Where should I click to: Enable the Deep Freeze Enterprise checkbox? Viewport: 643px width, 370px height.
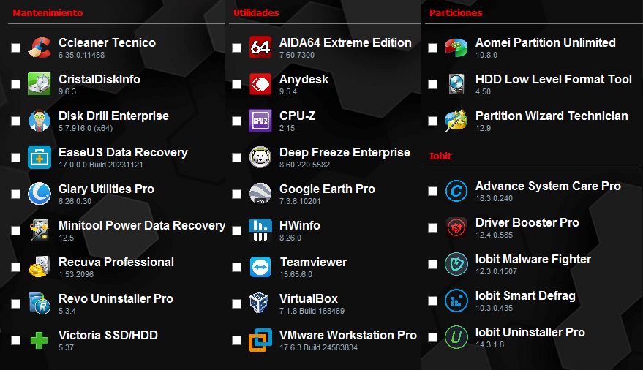pyautogui.click(x=236, y=157)
